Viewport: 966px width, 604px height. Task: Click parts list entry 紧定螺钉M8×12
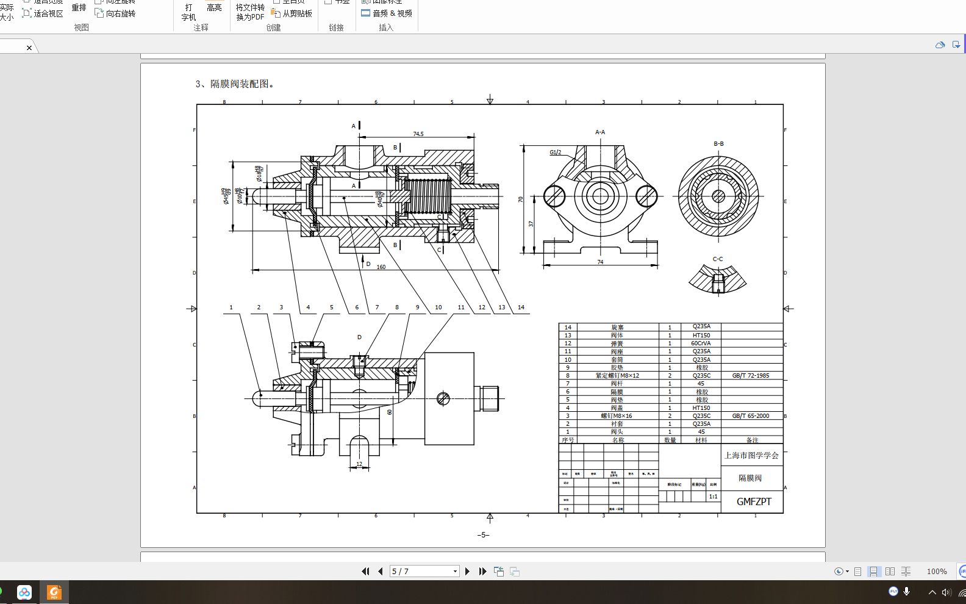pos(617,375)
